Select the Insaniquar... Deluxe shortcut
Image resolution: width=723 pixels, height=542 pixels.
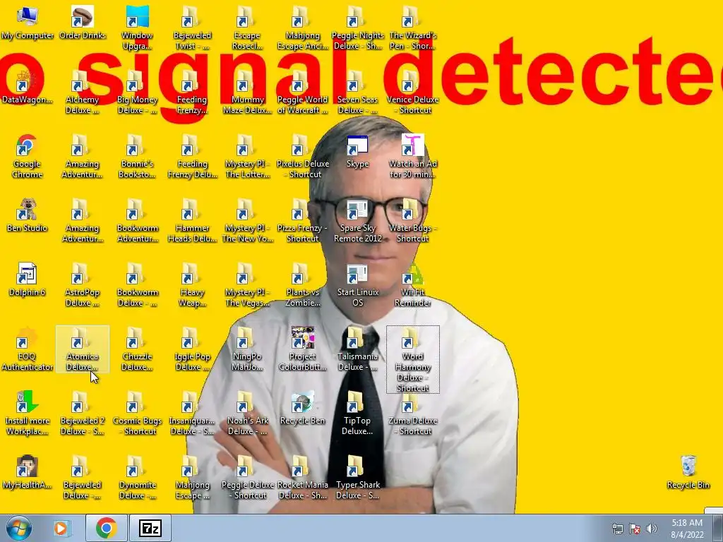tap(192, 413)
